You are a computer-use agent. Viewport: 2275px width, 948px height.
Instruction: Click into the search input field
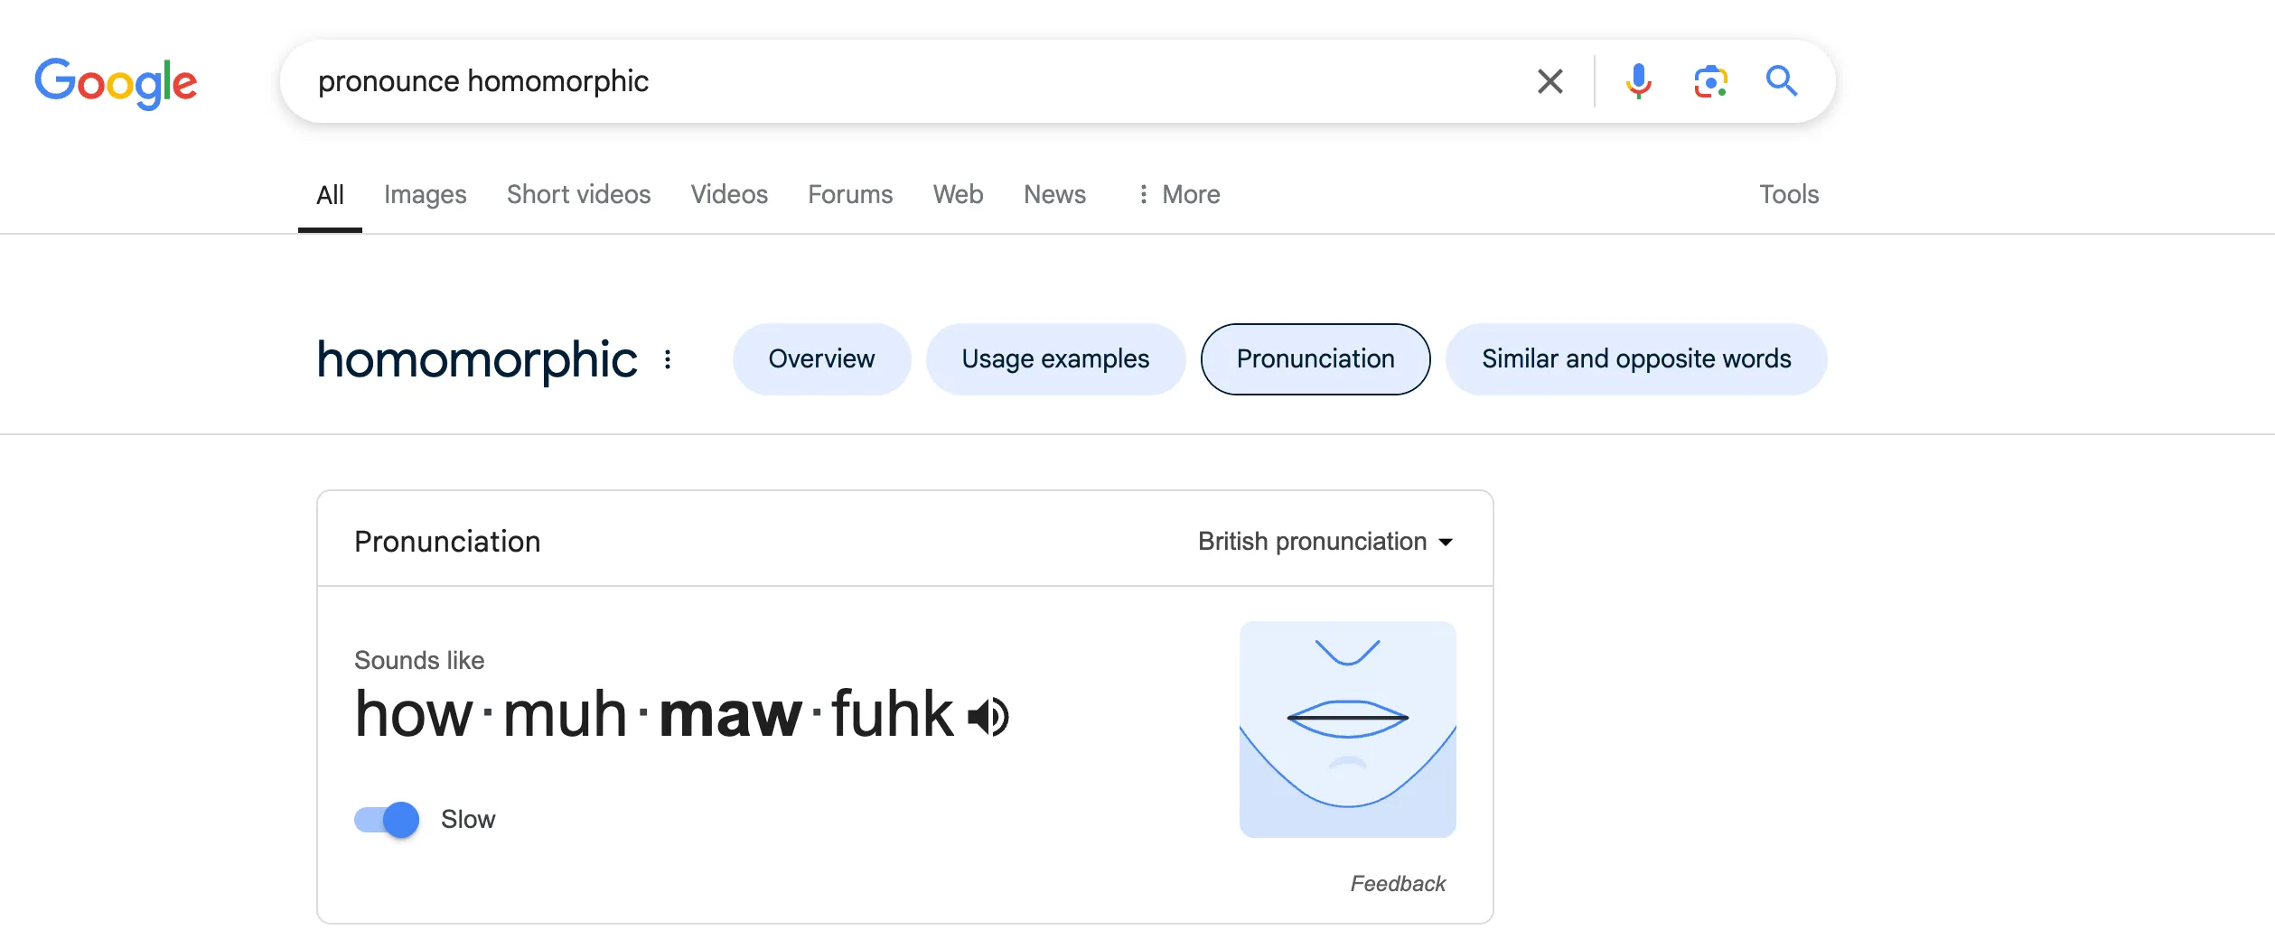[903, 81]
